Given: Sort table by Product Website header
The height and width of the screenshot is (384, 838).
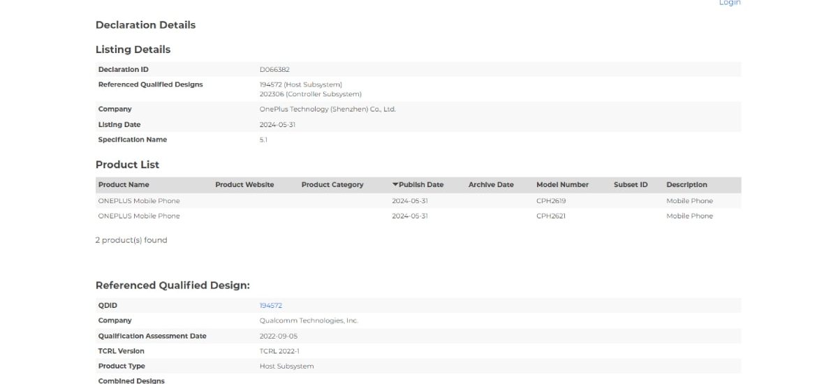Looking at the screenshot, I should click(x=244, y=185).
